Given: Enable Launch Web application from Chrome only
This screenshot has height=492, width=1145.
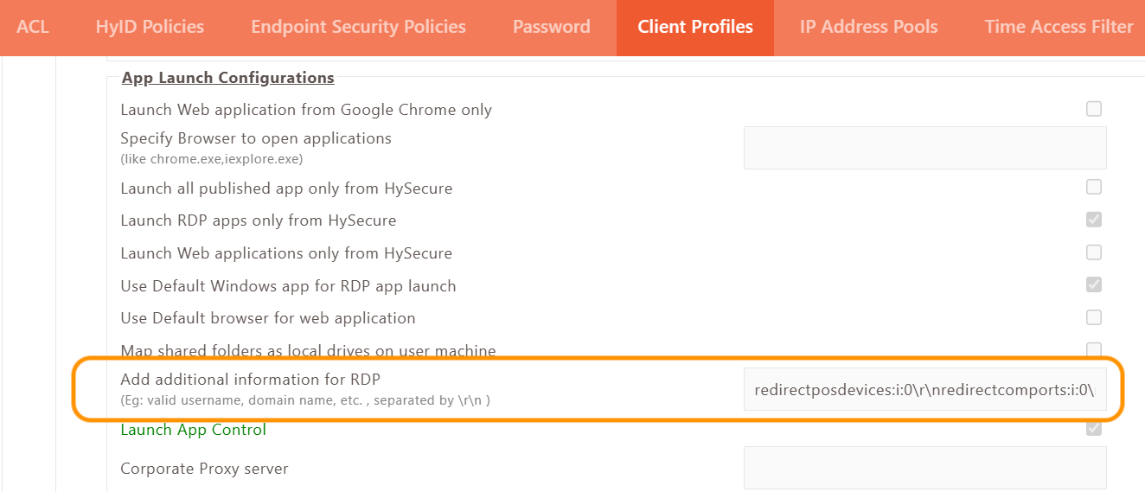Looking at the screenshot, I should coord(1094,109).
